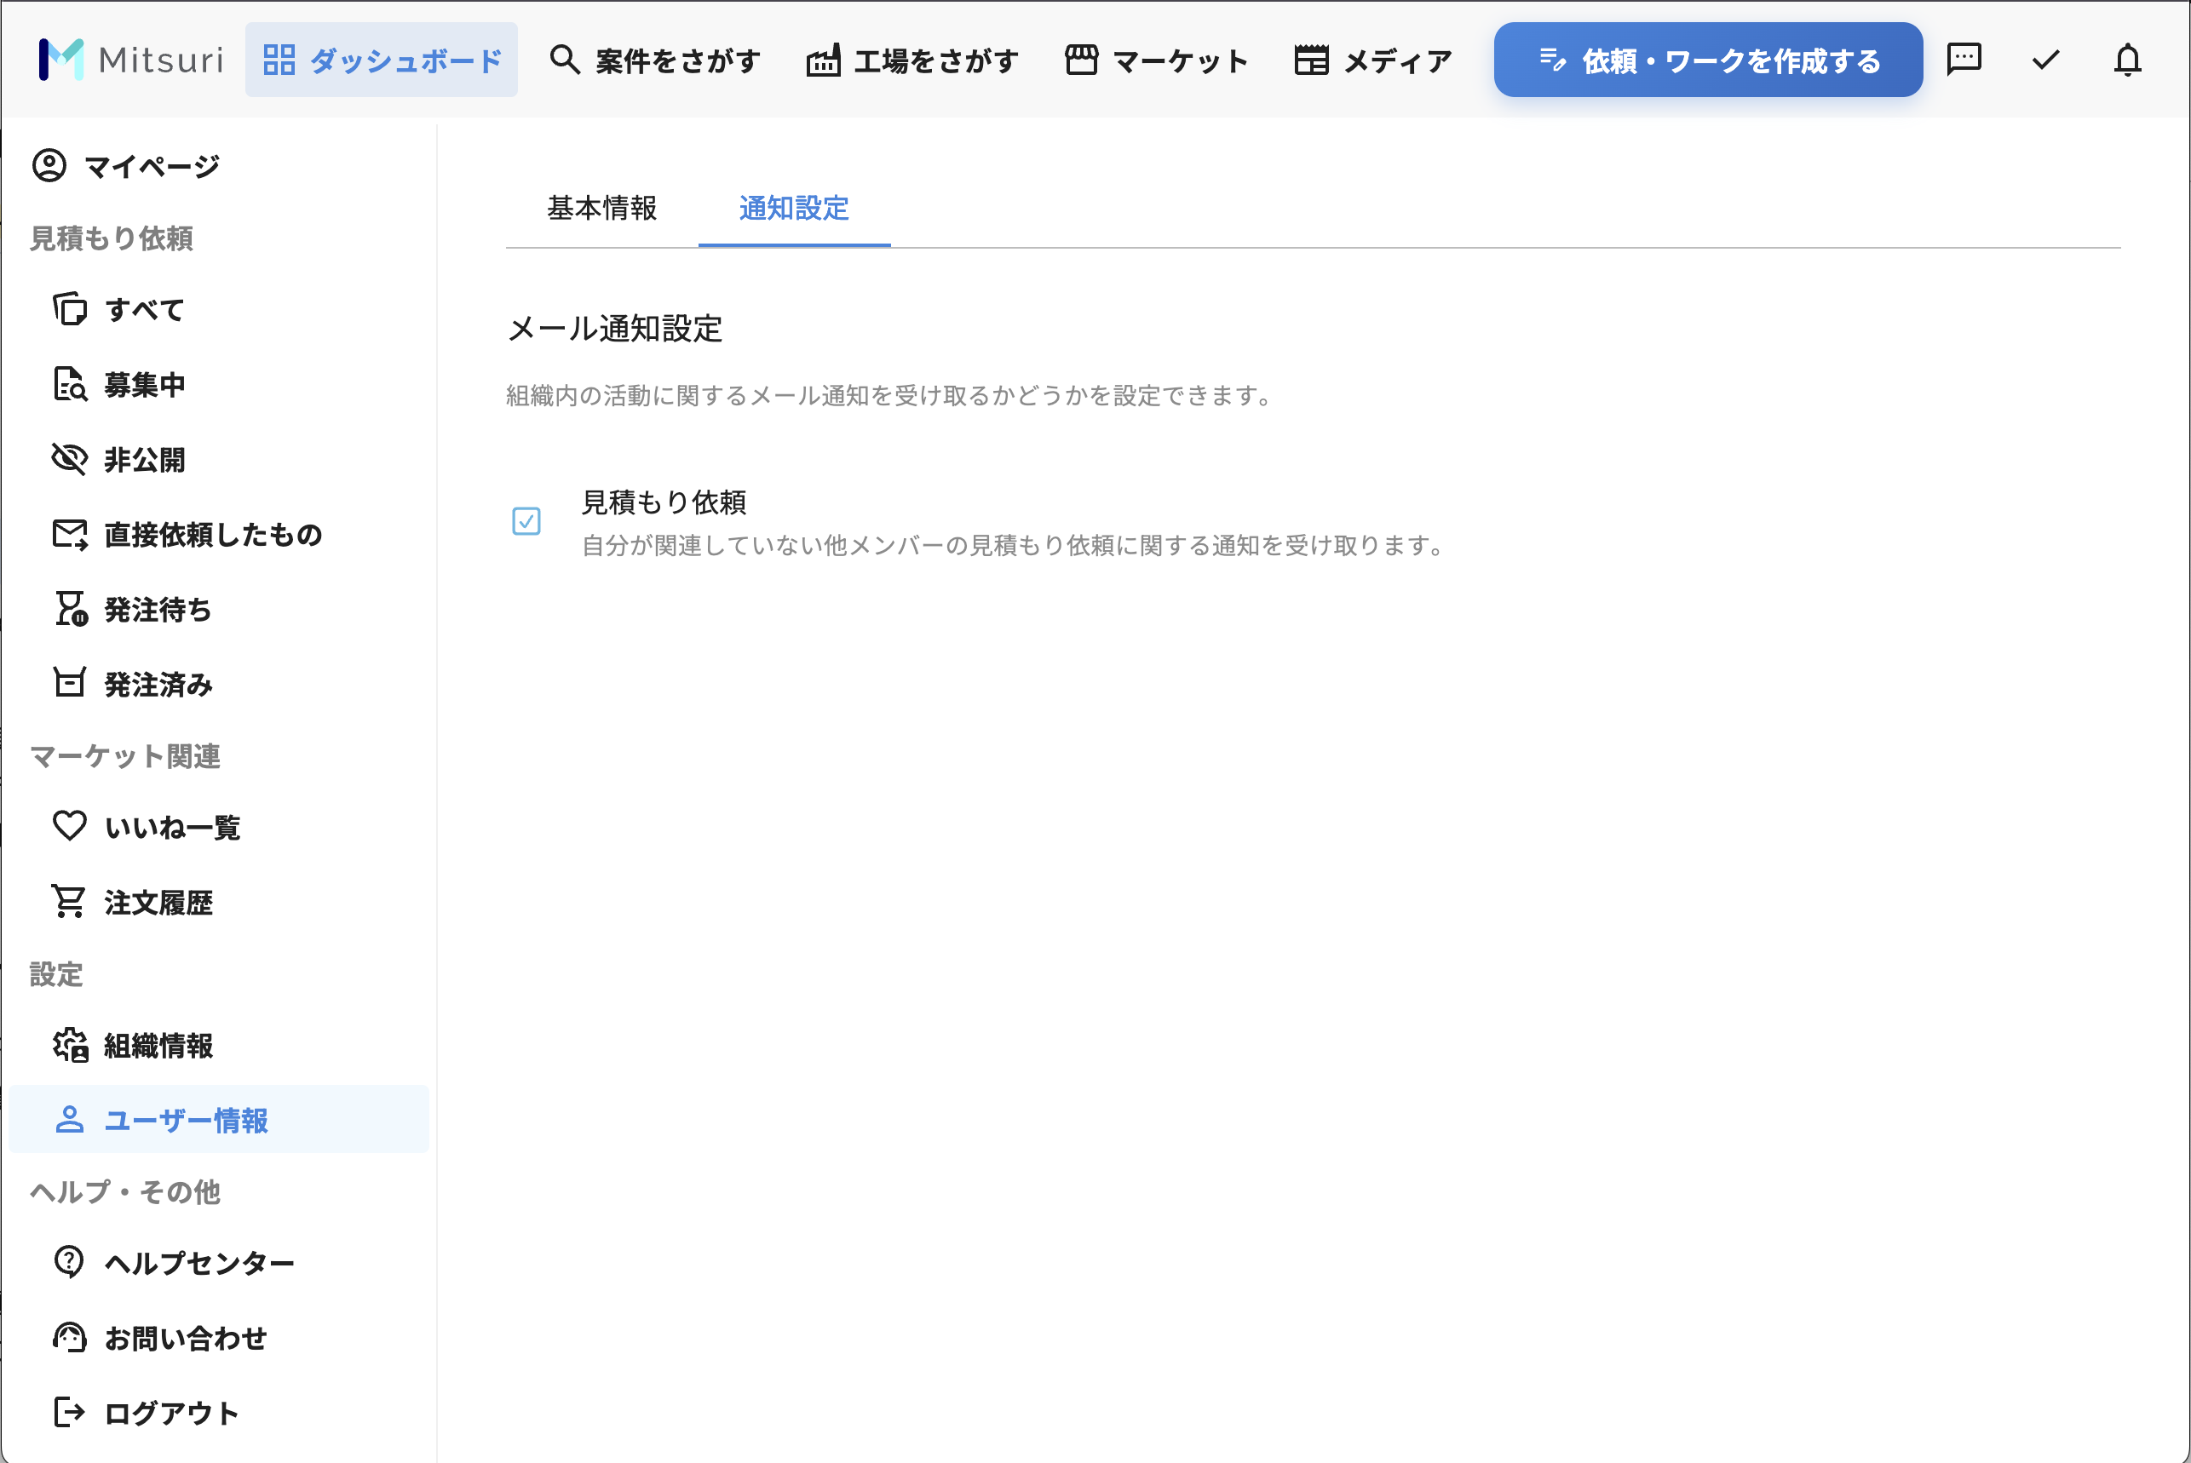Click the 見積もり依頼 checkbox label text

[x=664, y=502]
